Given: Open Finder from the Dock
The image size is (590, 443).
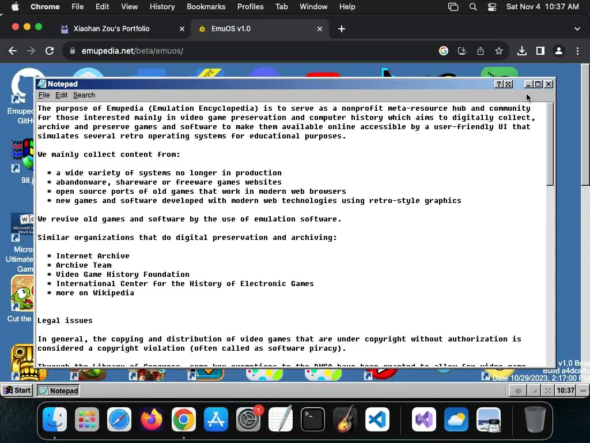Looking at the screenshot, I should click(55, 419).
